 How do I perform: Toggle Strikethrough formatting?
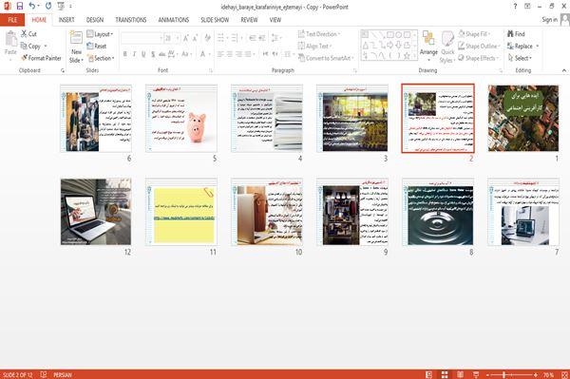[x=162, y=54]
